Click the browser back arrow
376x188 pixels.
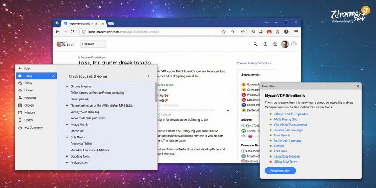[x=58, y=32]
